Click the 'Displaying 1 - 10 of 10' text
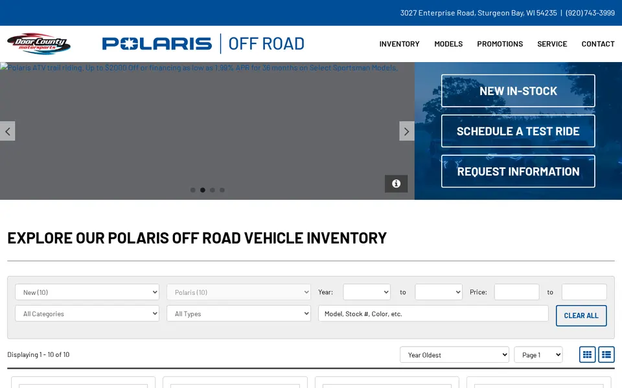 (38, 355)
